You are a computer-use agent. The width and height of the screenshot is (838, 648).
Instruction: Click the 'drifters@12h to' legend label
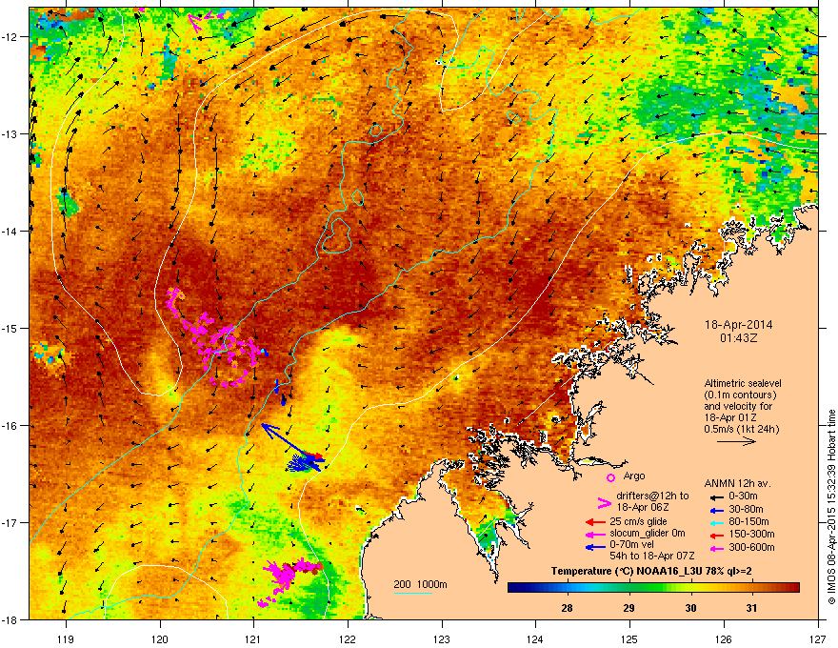pos(652,496)
